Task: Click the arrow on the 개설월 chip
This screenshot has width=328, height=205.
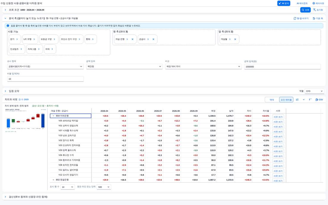Action: [x=230, y=39]
